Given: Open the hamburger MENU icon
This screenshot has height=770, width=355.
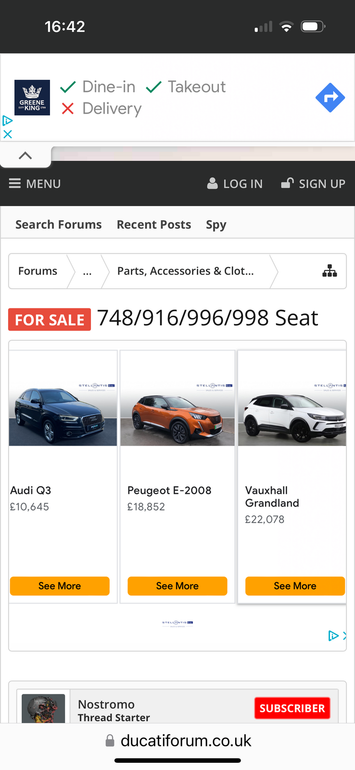Looking at the screenshot, I should [x=15, y=183].
